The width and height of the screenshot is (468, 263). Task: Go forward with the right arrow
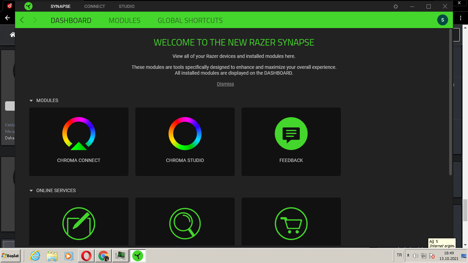coord(35,20)
